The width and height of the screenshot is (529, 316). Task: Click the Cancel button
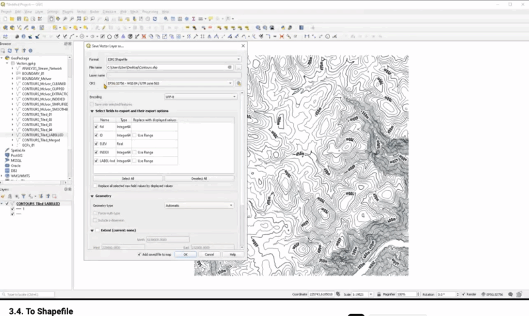(x=209, y=255)
